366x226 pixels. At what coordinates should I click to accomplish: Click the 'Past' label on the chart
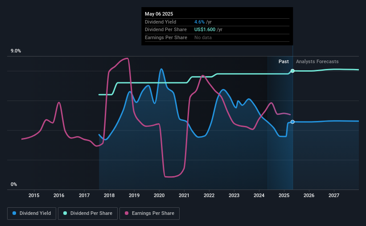click(284, 61)
